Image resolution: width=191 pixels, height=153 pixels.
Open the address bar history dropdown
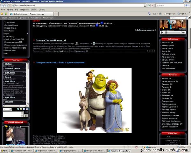[x=145, y=5]
